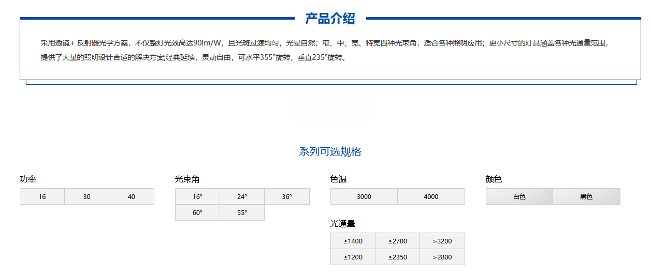Image resolution: width=651 pixels, height=277 pixels.
Task: Choose the 4000 color temperature
Action: 431,197
